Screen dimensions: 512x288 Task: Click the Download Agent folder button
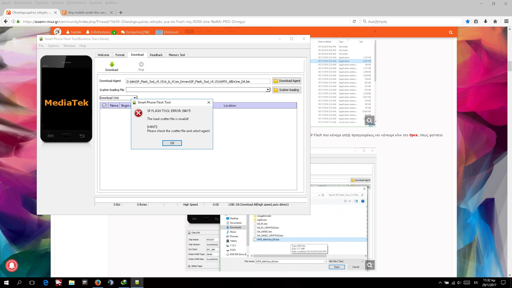tap(287, 81)
